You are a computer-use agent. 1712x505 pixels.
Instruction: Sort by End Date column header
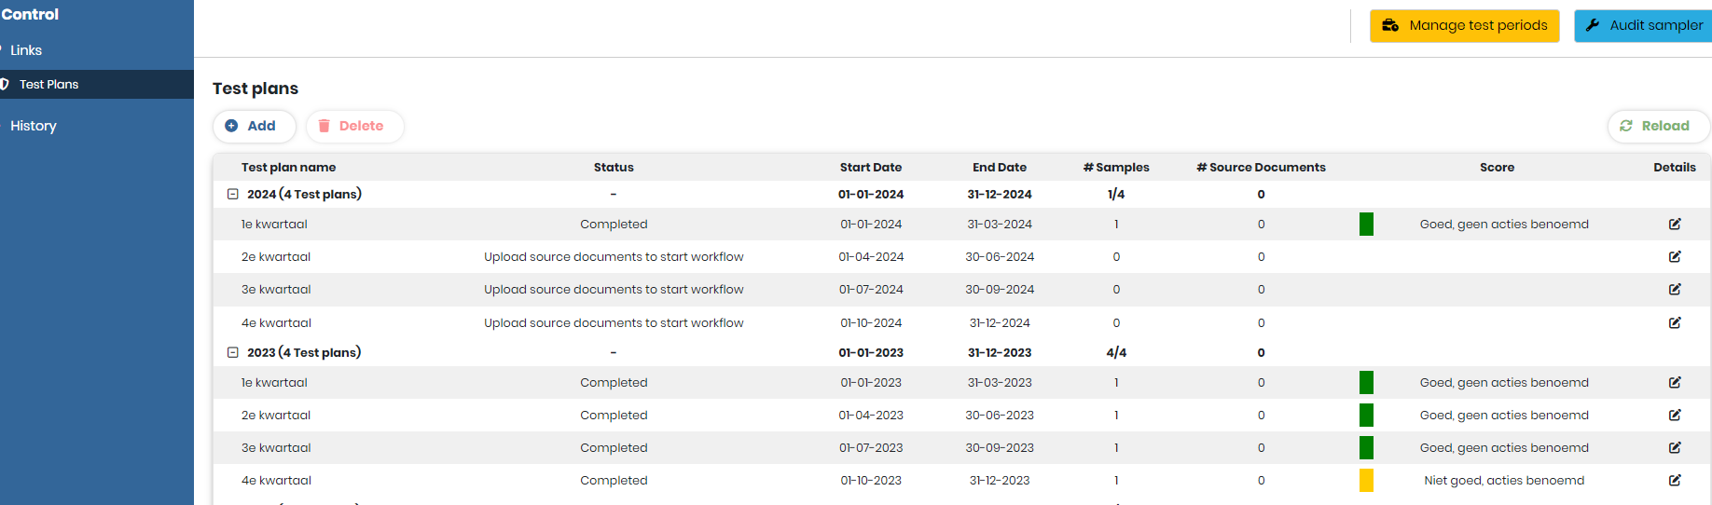click(1000, 168)
